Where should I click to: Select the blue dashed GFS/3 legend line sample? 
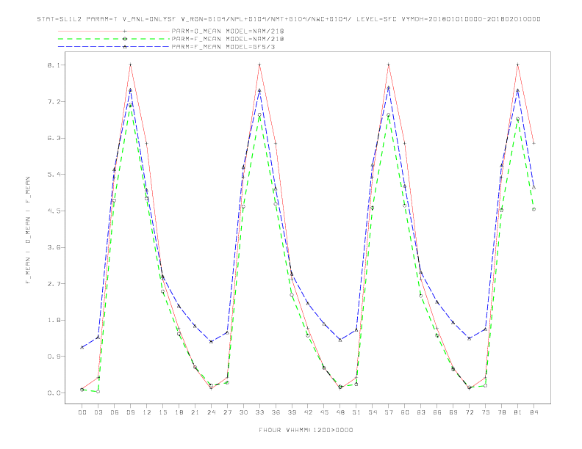pos(114,47)
